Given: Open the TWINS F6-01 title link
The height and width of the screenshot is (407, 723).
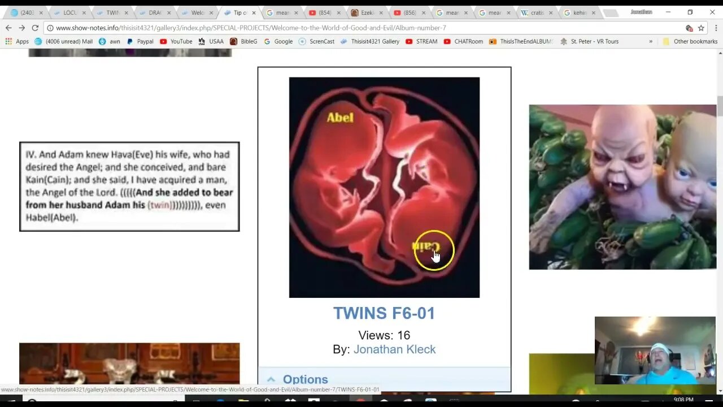Looking at the screenshot, I should coord(384,313).
